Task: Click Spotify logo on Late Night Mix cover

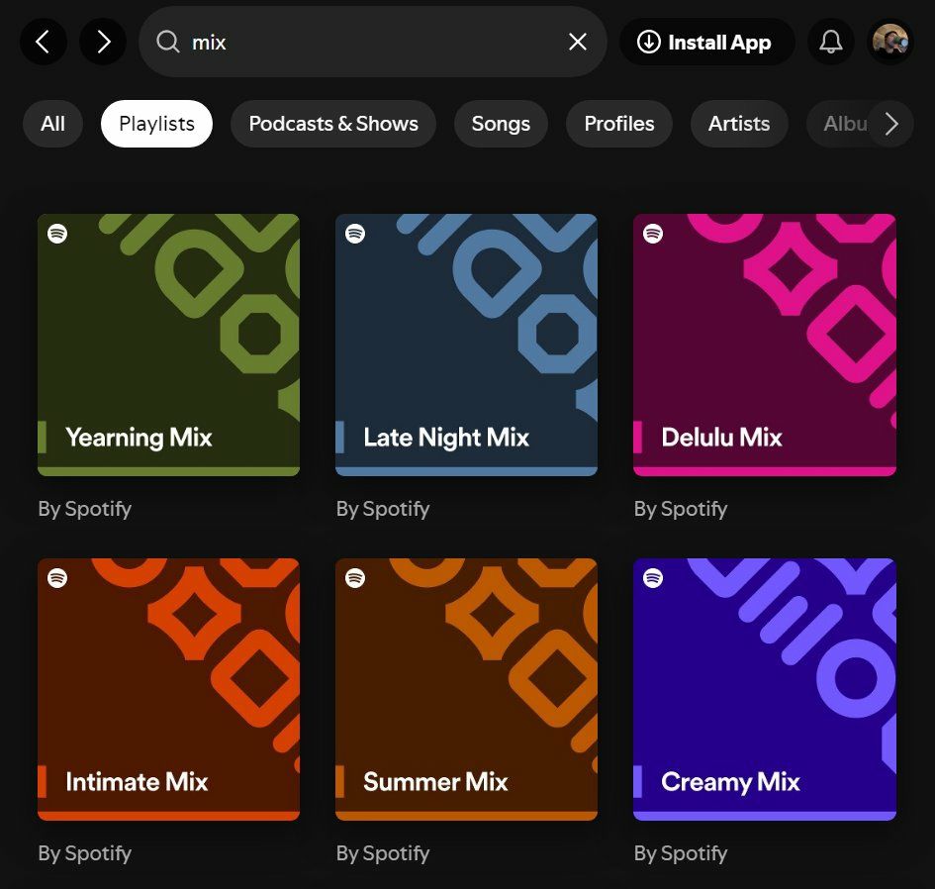Action: tap(355, 234)
